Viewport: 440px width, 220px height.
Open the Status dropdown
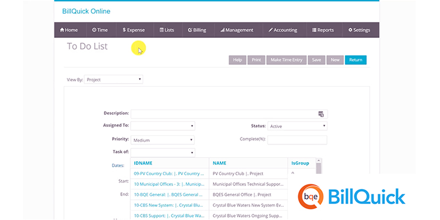(x=297, y=126)
